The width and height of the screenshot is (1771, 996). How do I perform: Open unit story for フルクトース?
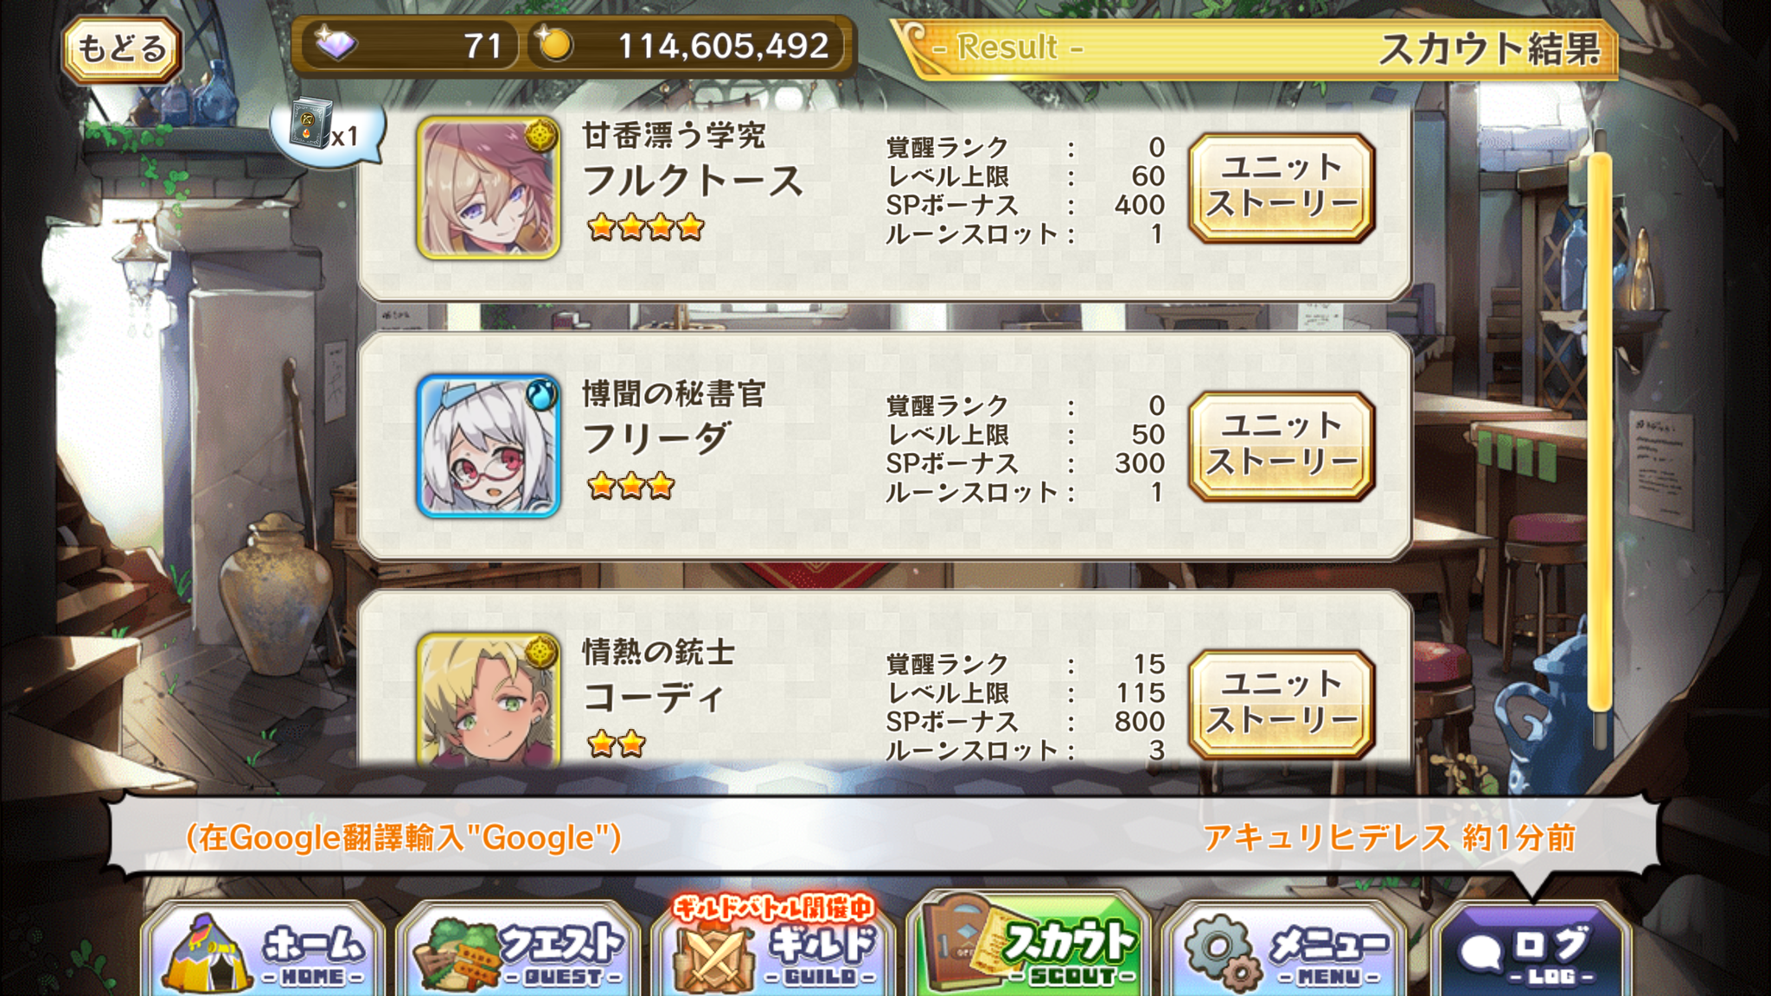click(1282, 187)
